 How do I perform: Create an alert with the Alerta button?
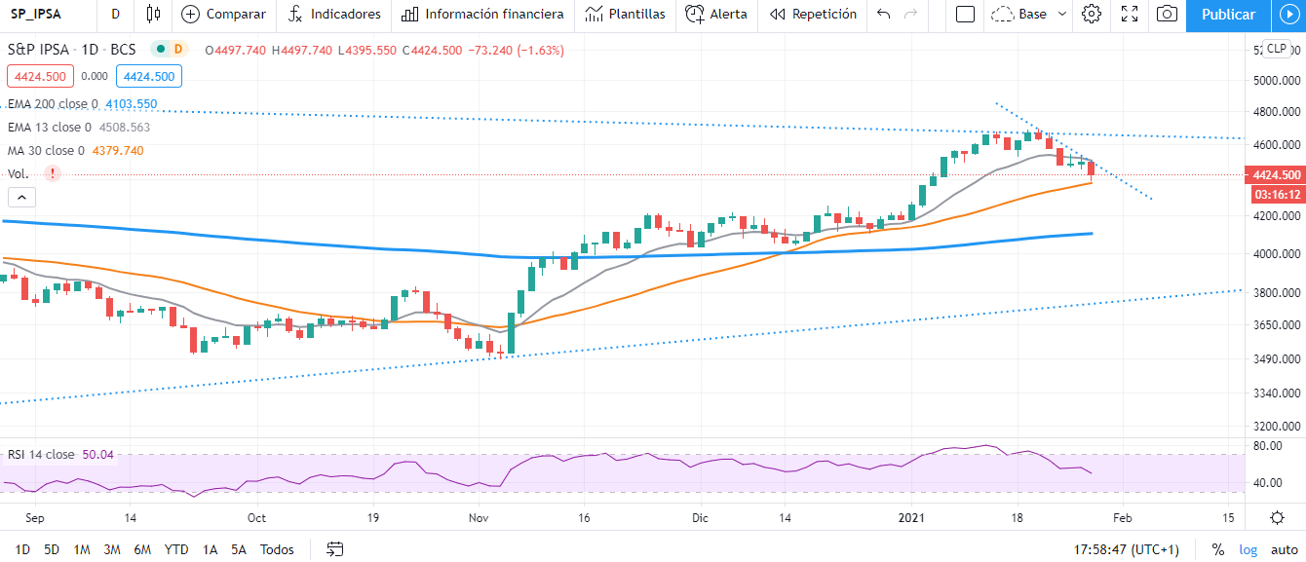coord(716,15)
